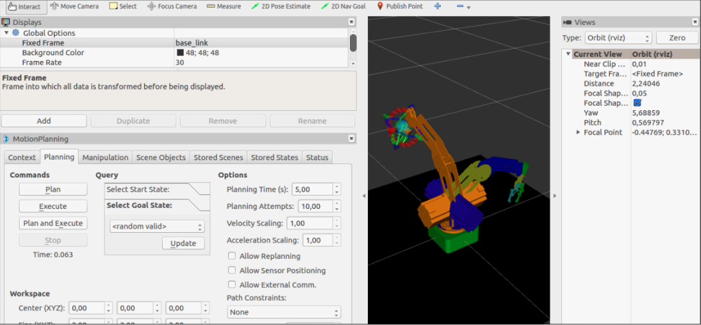Open the Path Constraints None dropdown
701x325 pixels.
click(x=284, y=312)
